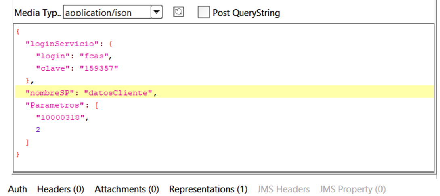Click the recreate request icon beside Media Type
The image size is (440, 196).
pos(178,13)
